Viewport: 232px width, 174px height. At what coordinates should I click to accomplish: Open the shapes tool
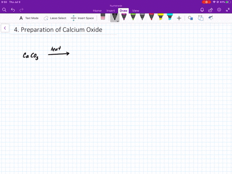coord(190,18)
